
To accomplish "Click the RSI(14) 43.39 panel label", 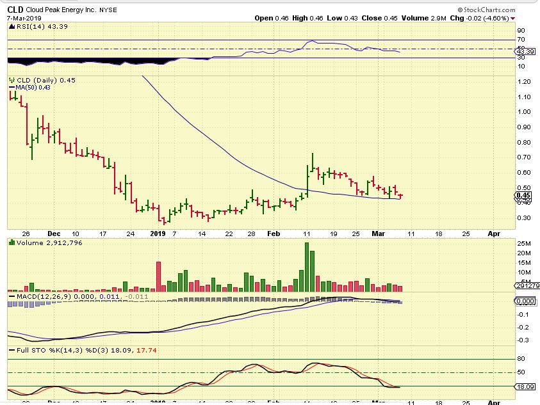I will [42, 26].
